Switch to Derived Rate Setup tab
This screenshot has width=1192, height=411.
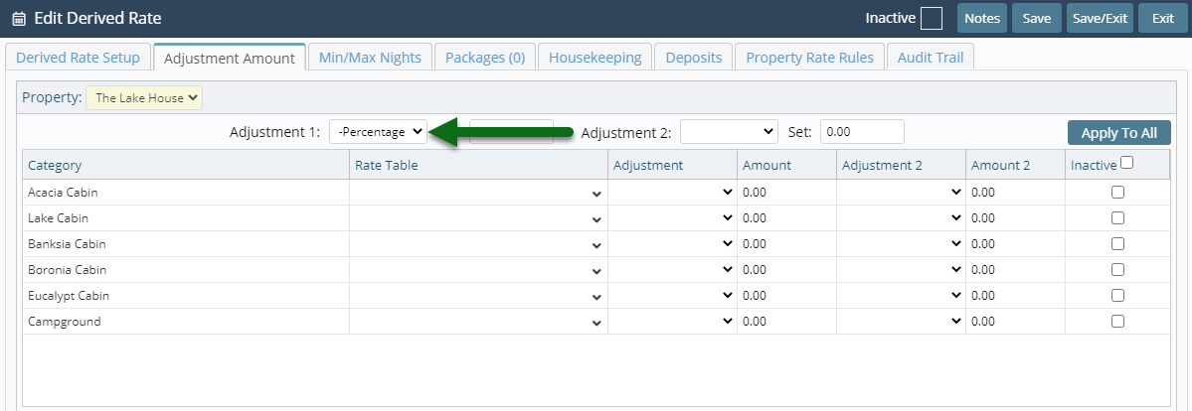point(78,57)
